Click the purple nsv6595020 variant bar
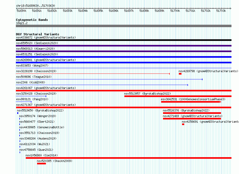 [124, 46]
